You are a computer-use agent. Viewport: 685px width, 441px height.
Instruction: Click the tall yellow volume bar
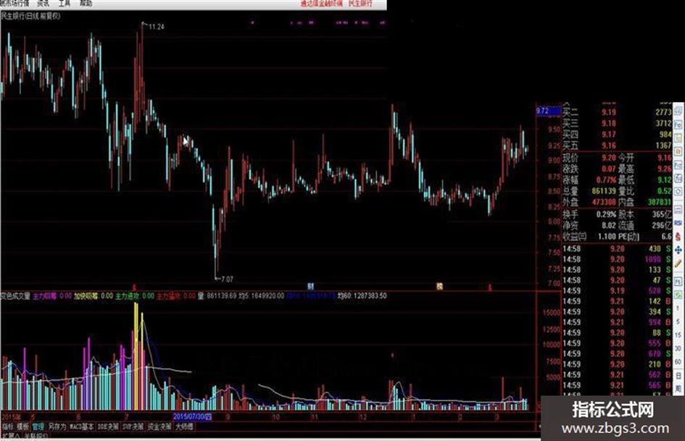pyautogui.click(x=136, y=356)
